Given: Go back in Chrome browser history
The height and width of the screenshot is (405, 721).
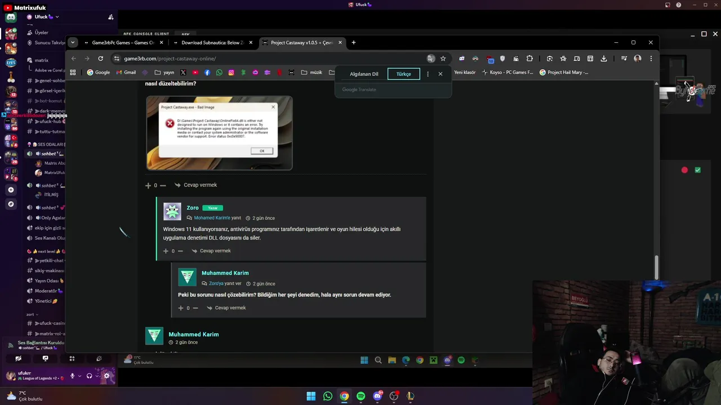Looking at the screenshot, I should click(73, 58).
